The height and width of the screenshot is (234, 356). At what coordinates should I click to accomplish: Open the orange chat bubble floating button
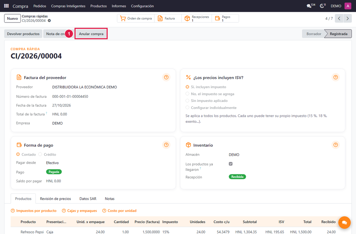[344, 223]
